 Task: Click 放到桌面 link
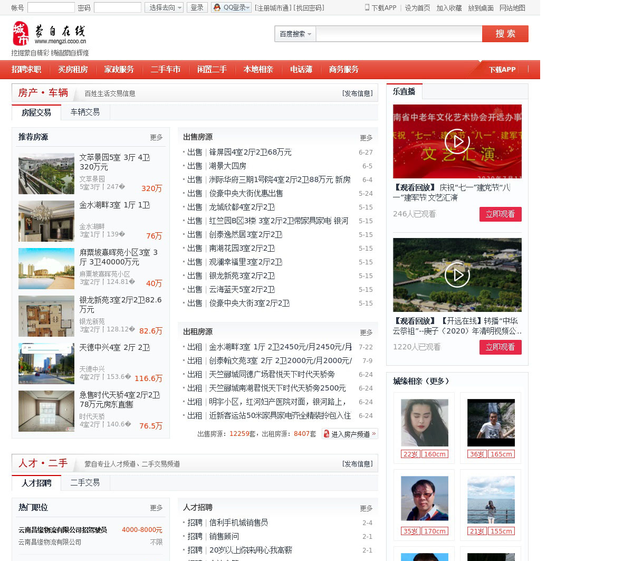[481, 8]
